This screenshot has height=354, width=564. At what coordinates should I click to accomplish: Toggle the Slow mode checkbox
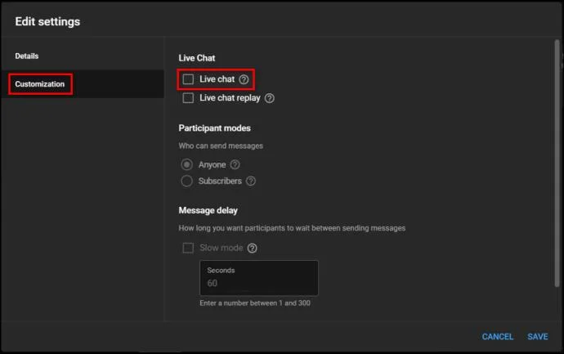188,248
